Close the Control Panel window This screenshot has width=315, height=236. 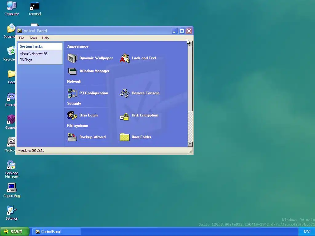pyautogui.click(x=189, y=31)
